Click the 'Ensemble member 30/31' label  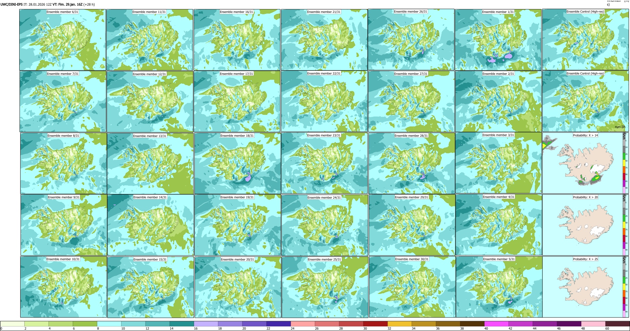click(412, 259)
